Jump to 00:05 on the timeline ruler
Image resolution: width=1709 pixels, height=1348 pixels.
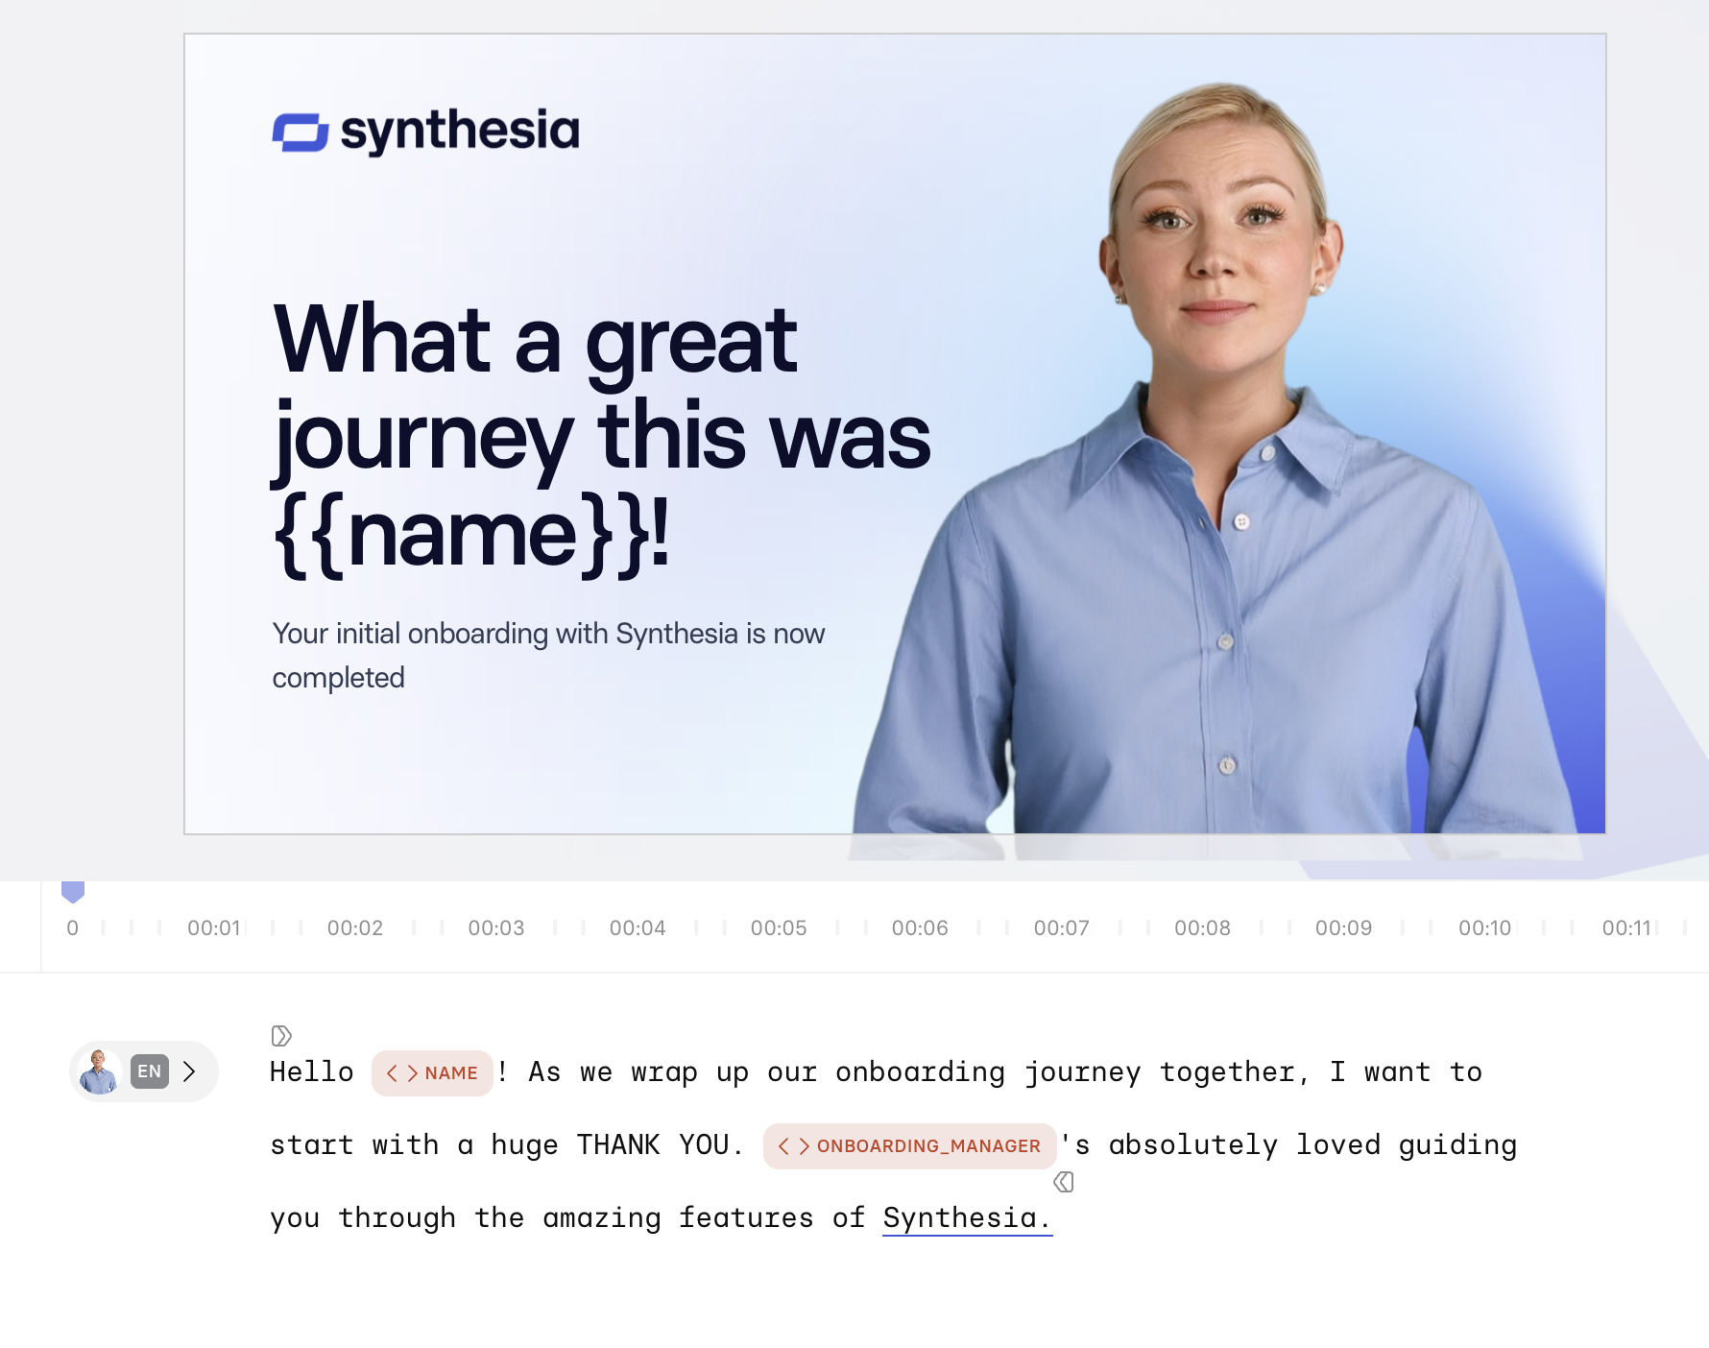click(779, 927)
